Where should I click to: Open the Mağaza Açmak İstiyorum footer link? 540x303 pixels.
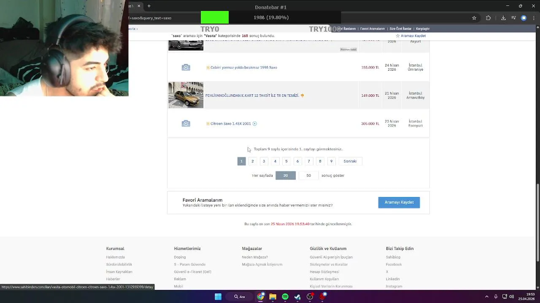[x=262, y=264]
